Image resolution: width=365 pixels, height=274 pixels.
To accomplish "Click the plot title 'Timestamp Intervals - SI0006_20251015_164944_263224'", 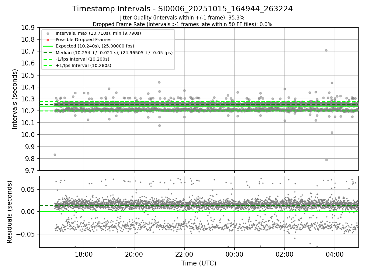I will pos(182,9).
